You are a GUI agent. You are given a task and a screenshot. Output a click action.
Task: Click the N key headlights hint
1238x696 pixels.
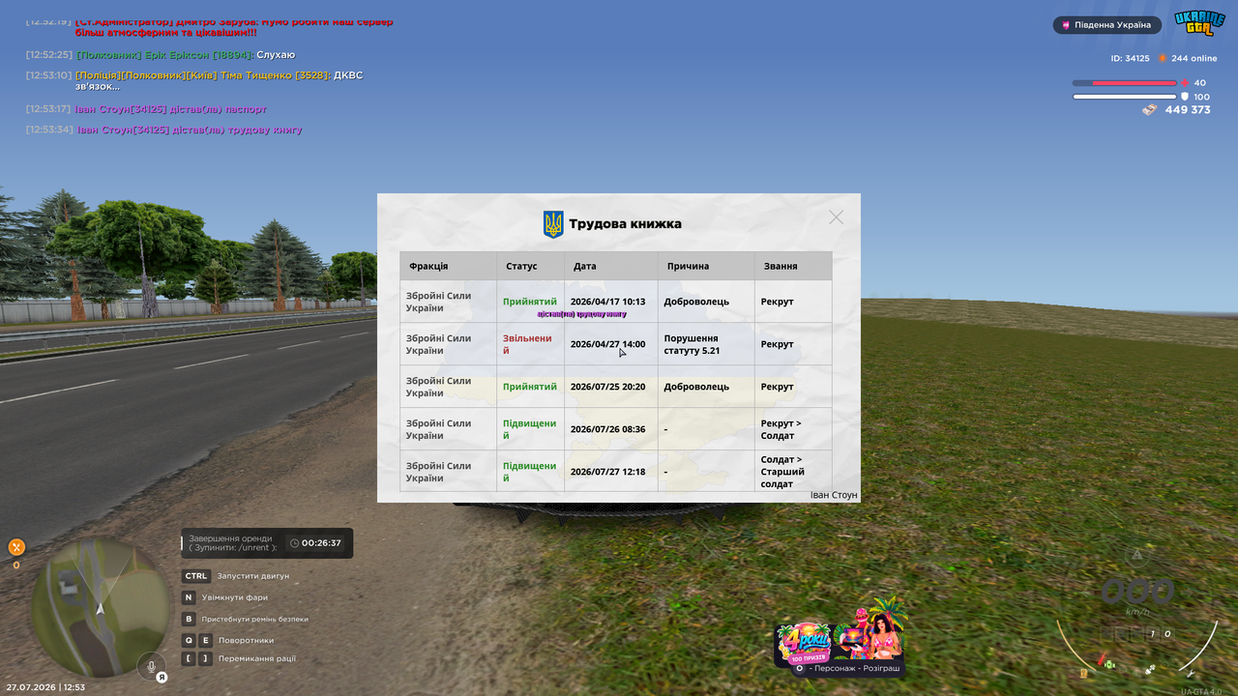tap(190, 597)
